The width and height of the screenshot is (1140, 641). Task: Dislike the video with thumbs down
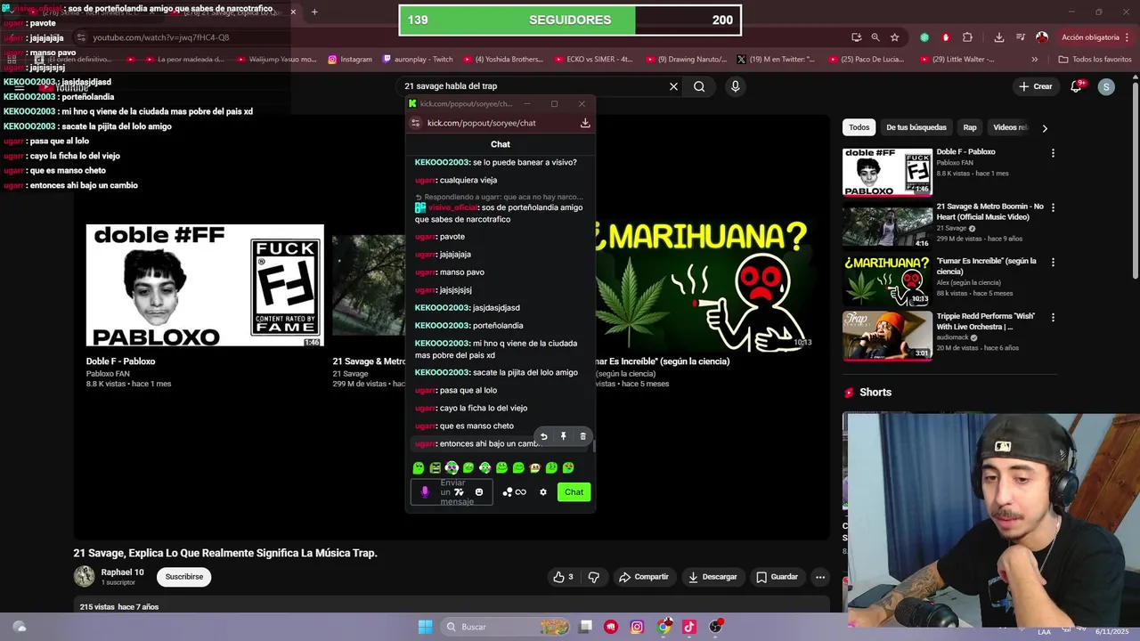point(593,577)
